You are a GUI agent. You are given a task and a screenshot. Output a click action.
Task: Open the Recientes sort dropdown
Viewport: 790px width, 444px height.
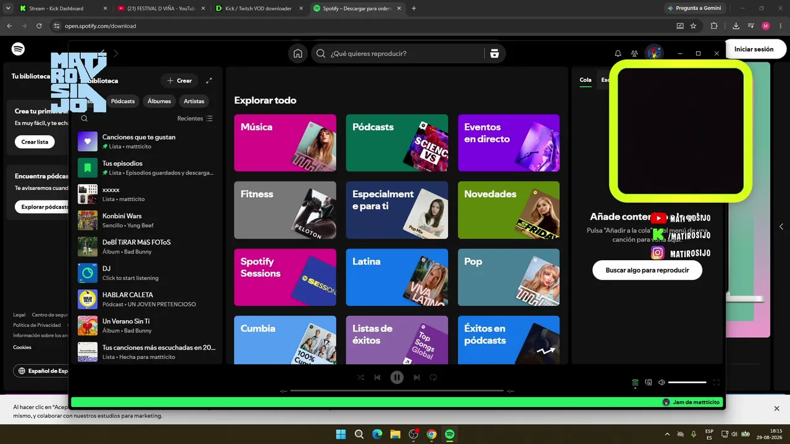pyautogui.click(x=195, y=118)
